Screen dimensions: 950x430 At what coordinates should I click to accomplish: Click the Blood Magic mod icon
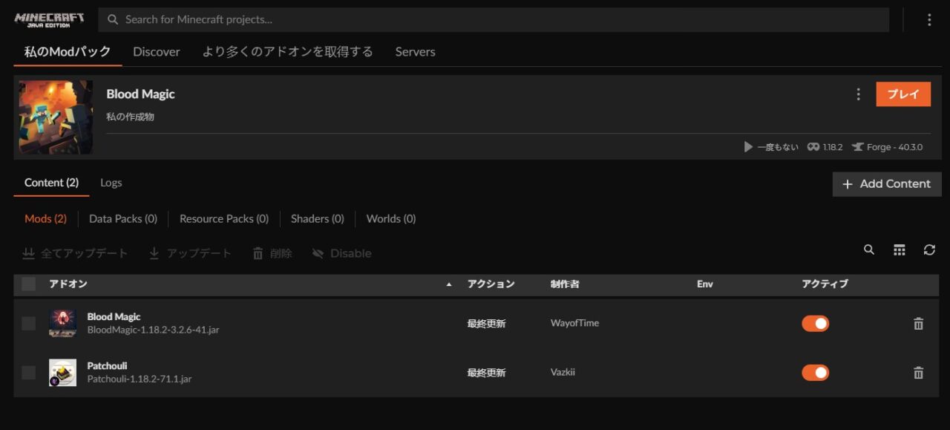[x=62, y=323]
